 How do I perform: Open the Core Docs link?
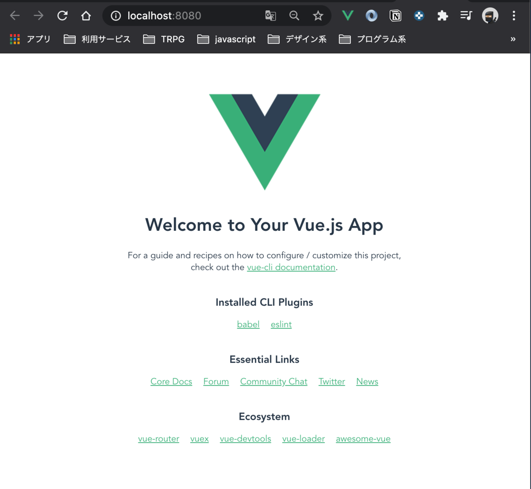point(171,382)
